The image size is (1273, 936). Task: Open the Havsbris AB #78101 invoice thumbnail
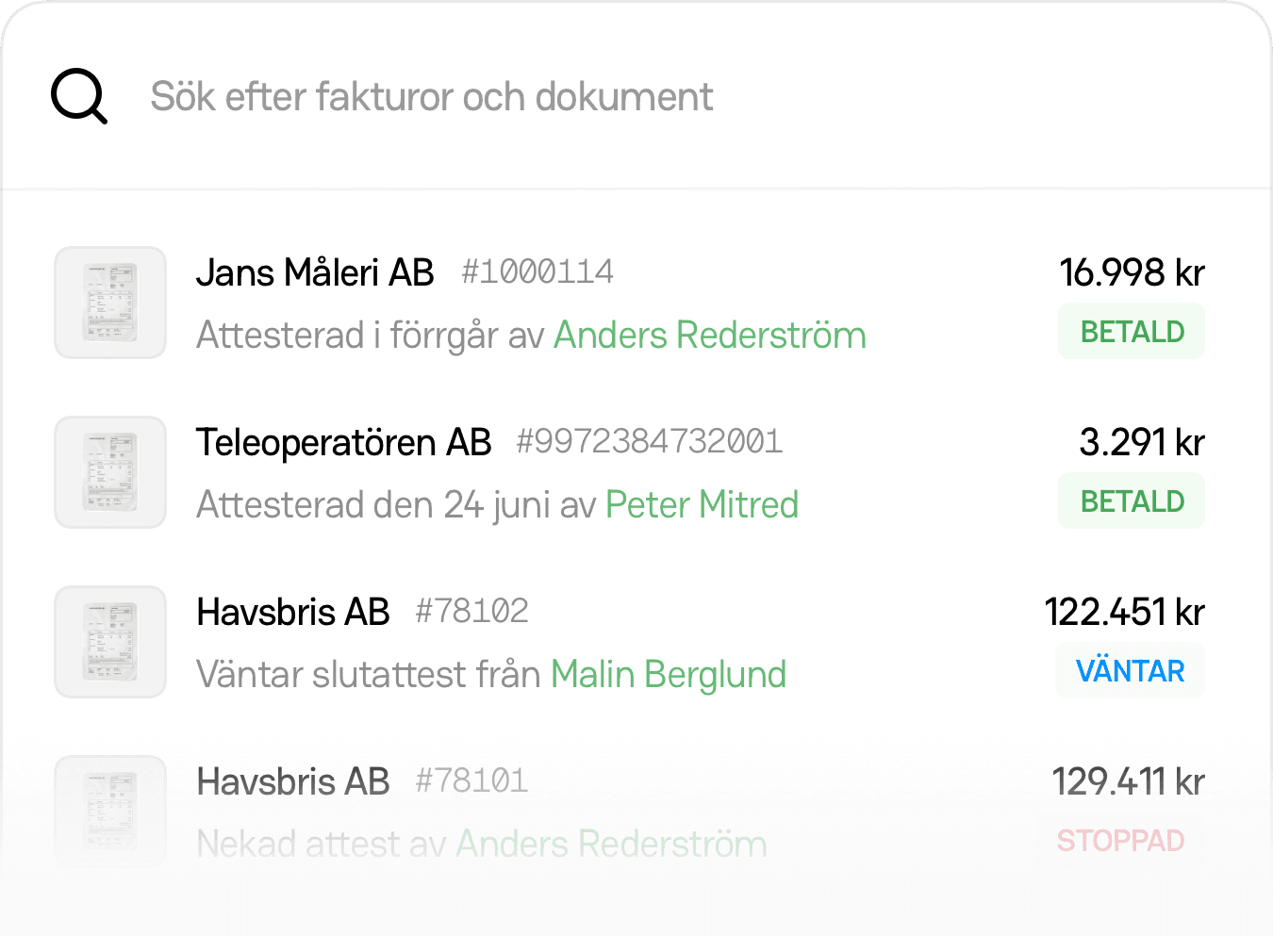pos(109,812)
